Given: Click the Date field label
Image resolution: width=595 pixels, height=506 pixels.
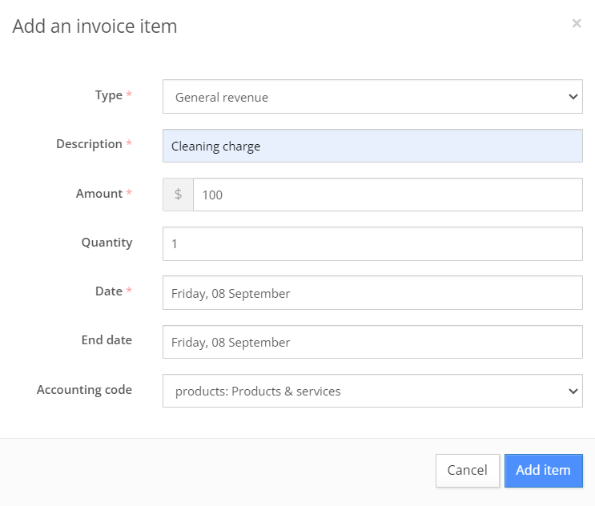Looking at the screenshot, I should (x=109, y=291).
